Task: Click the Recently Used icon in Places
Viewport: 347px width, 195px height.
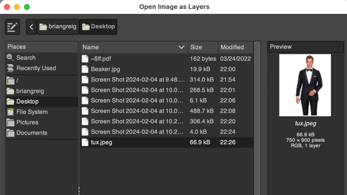Action: (11, 68)
